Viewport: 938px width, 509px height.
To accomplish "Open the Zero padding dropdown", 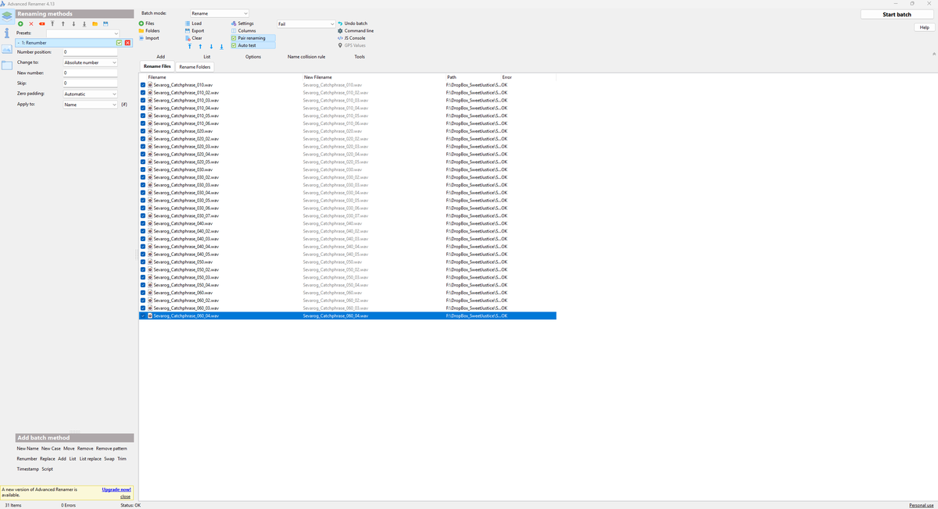I will point(90,94).
